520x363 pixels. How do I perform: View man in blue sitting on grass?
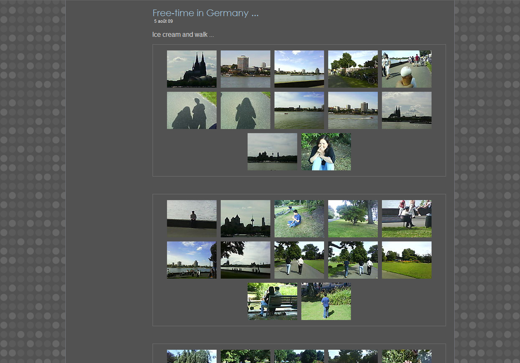pos(299,219)
